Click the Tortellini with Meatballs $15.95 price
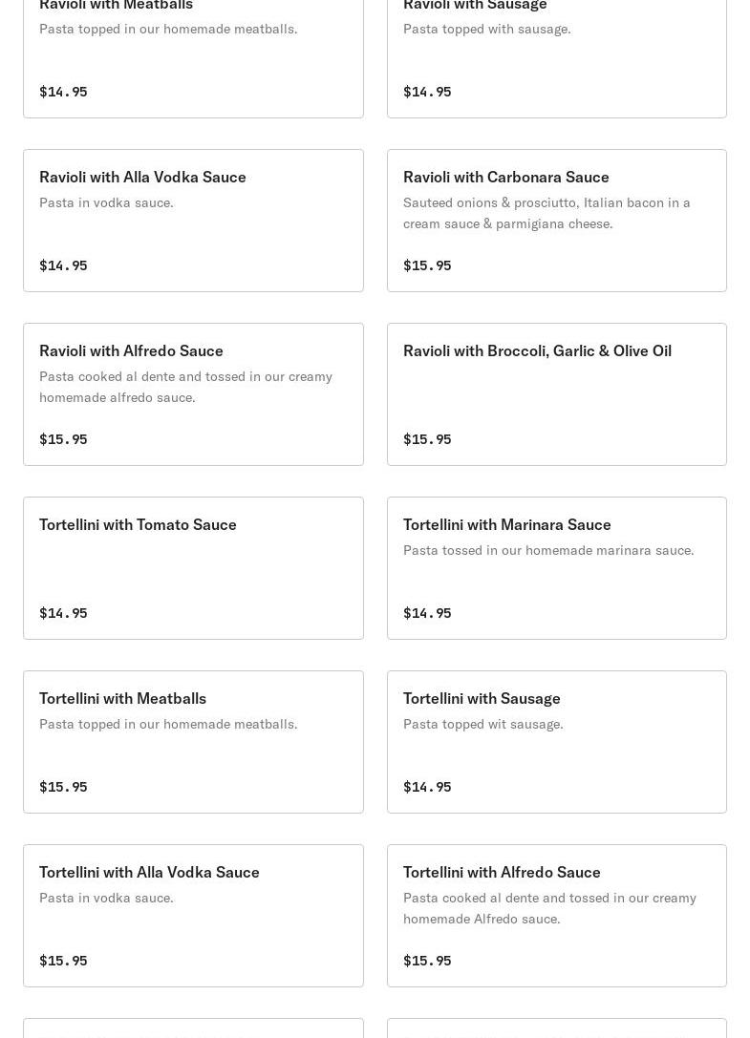This screenshot has height=1038, width=750. tap(63, 787)
